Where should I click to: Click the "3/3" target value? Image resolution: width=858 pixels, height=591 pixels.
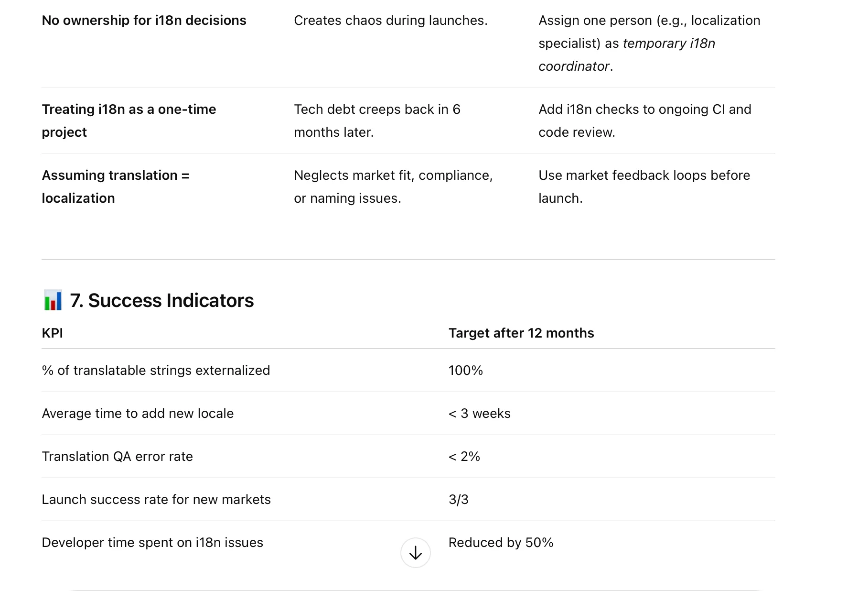pyautogui.click(x=458, y=499)
